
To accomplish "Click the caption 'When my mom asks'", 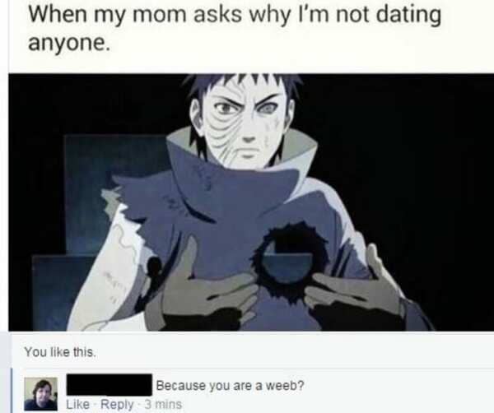I will click(x=135, y=15).
